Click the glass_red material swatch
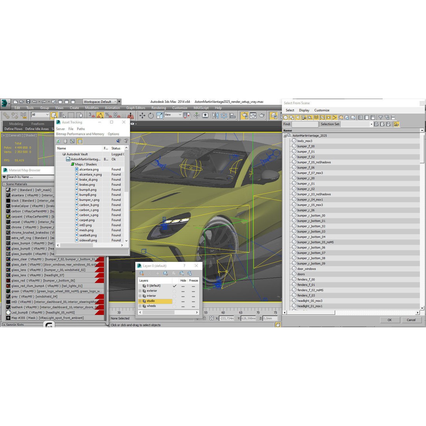This screenshot has width=426, height=426. (x=8, y=281)
